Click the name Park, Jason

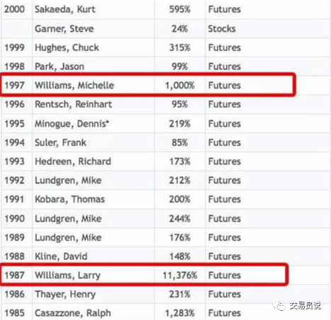pyautogui.click(x=60, y=67)
